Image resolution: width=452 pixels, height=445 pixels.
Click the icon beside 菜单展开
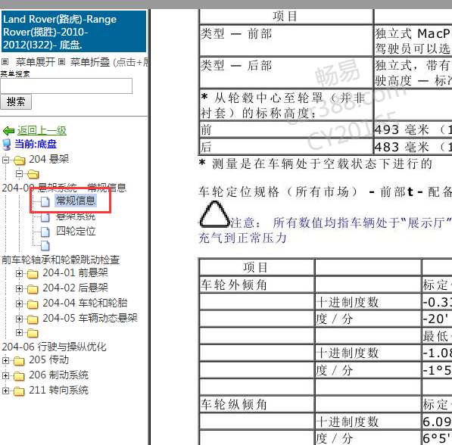pyautogui.click(x=5, y=61)
